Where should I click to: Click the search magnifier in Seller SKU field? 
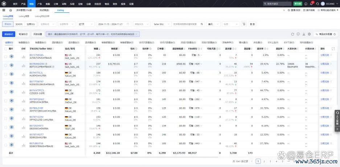coord(202,24)
